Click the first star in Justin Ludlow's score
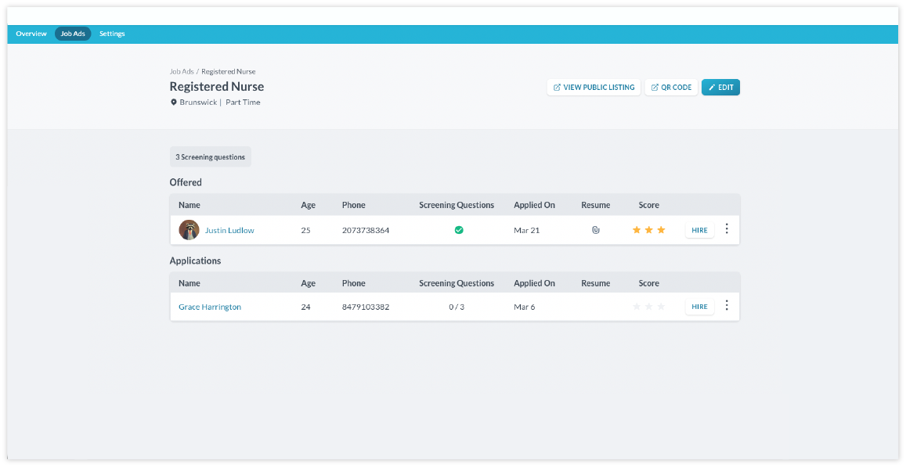This screenshot has height=467, width=906. (637, 230)
